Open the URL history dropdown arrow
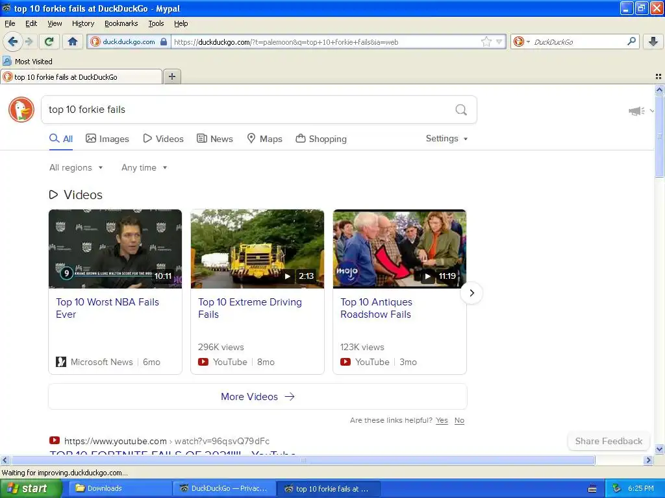The height and width of the screenshot is (498, 665). [499, 41]
